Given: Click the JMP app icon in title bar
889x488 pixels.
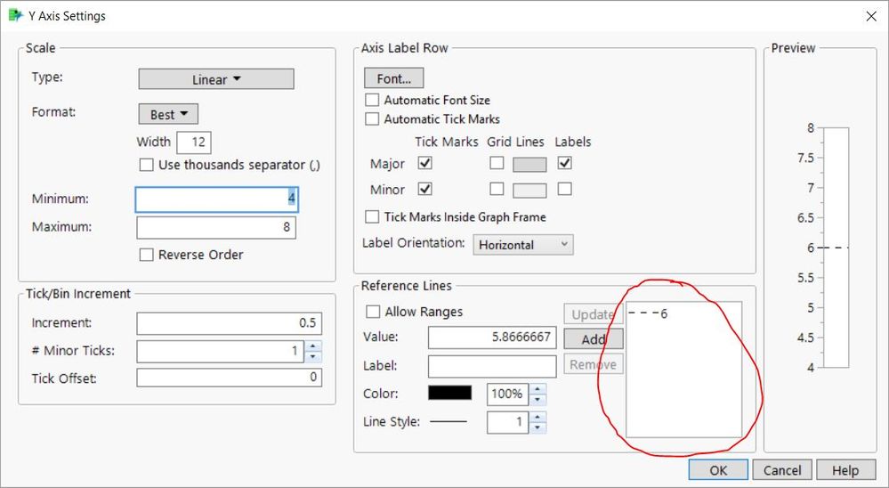Looking at the screenshot, I should click(15, 15).
